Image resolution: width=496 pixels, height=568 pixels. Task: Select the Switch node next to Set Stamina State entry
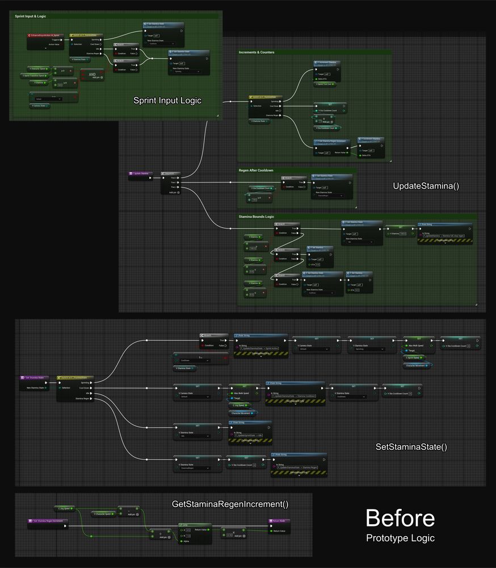75,389
